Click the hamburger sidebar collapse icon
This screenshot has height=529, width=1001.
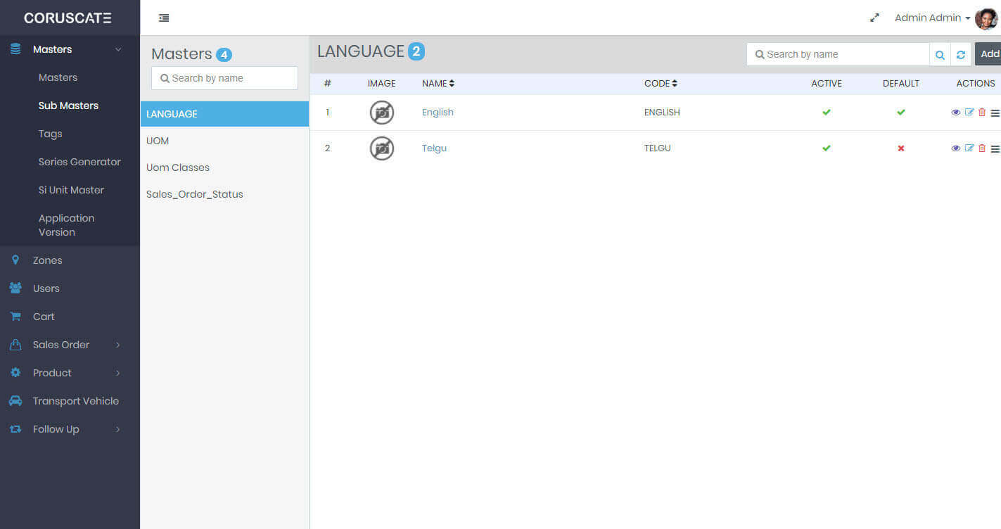[x=164, y=18]
